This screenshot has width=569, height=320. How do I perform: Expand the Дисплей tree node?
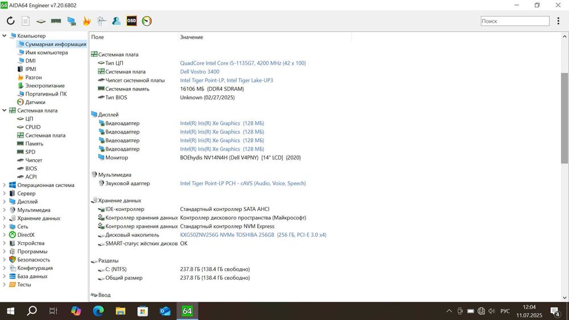click(x=5, y=202)
